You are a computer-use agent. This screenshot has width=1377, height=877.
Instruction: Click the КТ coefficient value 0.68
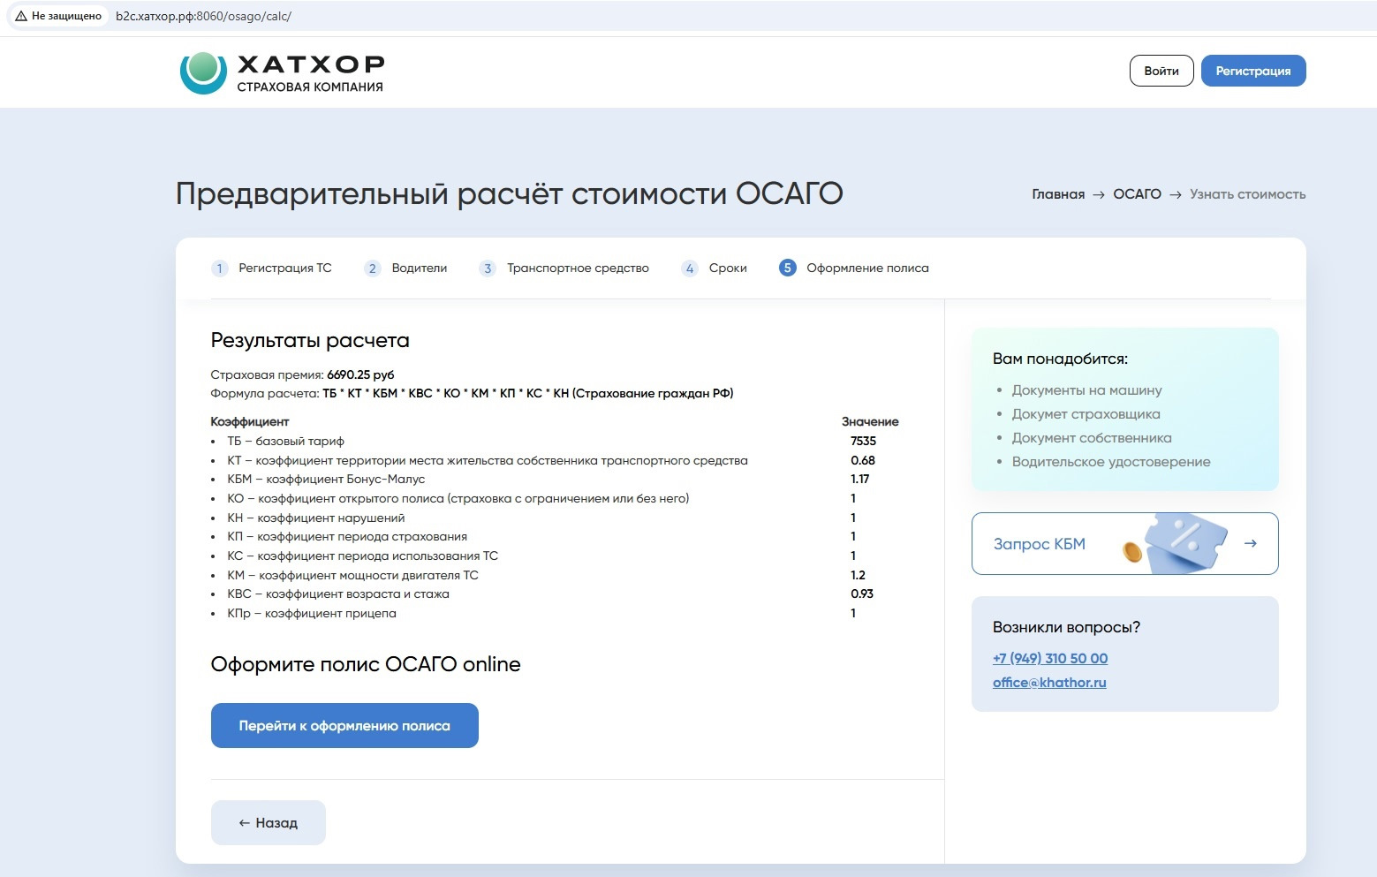click(863, 461)
